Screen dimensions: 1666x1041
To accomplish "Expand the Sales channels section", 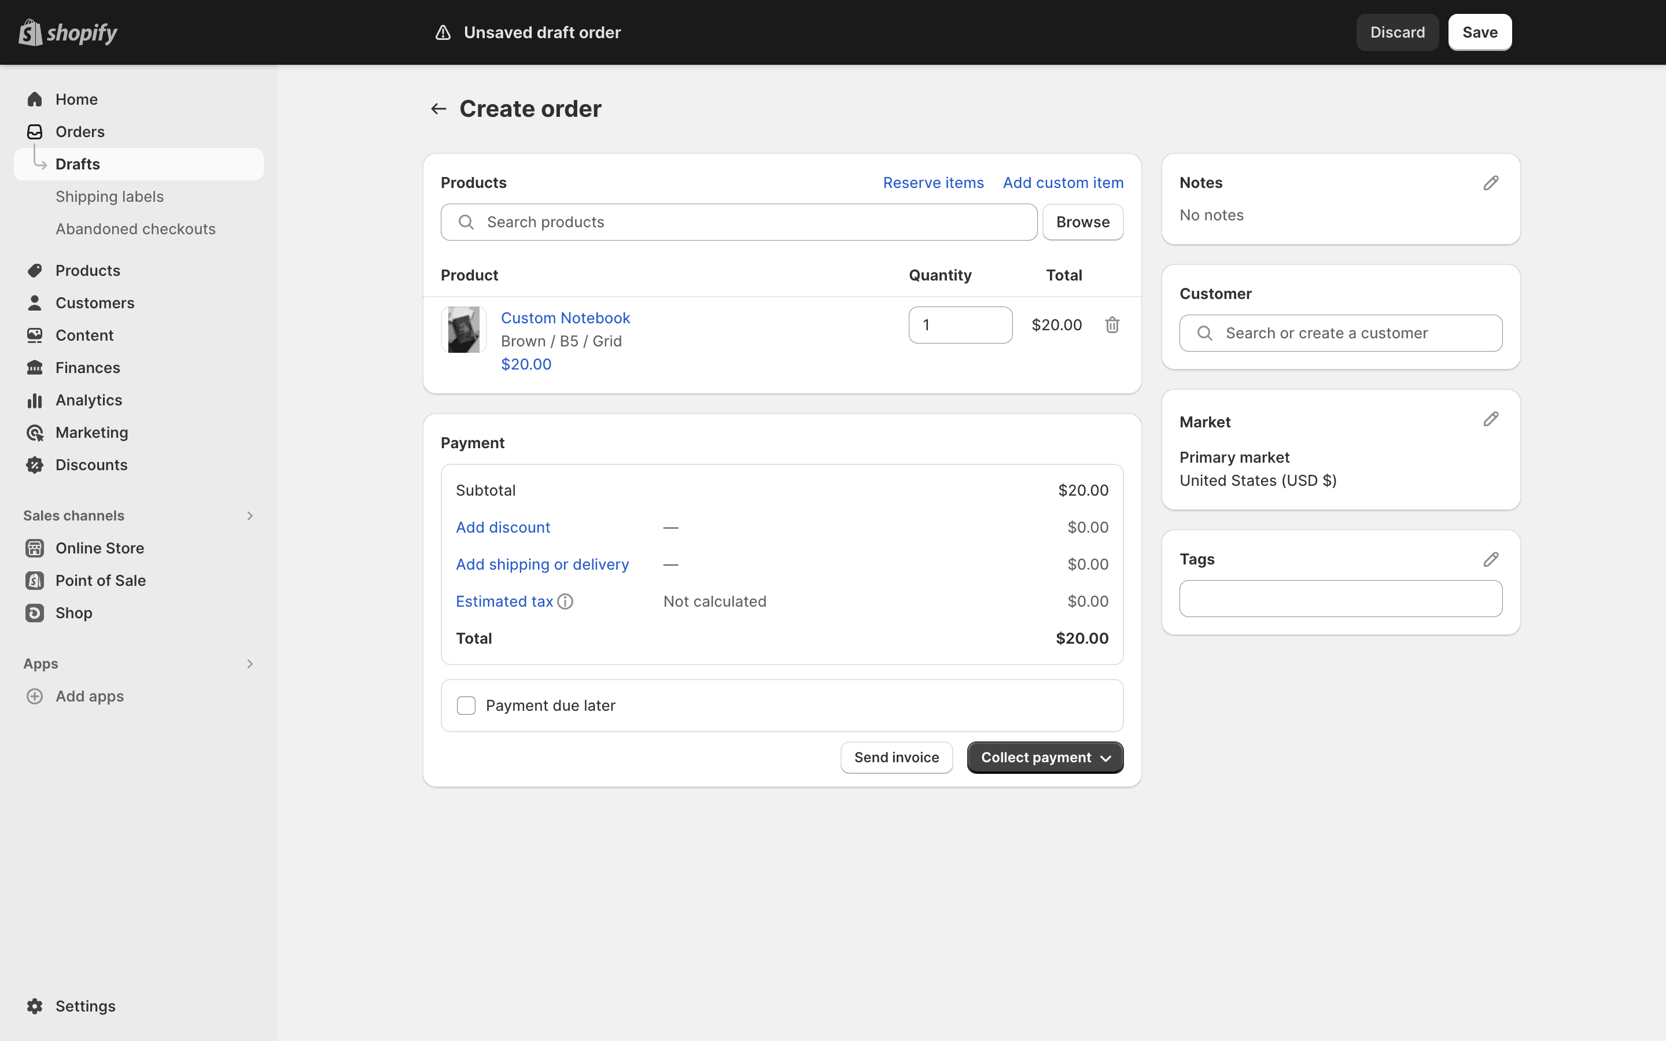I will tap(250, 516).
